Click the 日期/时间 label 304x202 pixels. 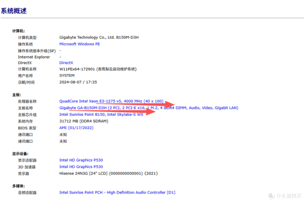[x=26, y=82]
